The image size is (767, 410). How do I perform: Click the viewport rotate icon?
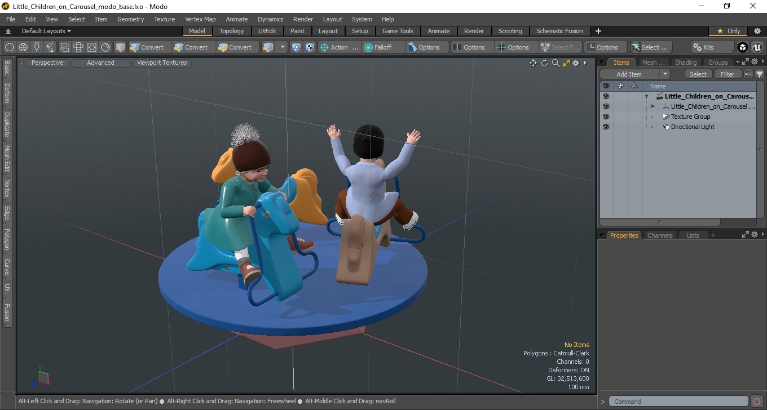pos(544,63)
